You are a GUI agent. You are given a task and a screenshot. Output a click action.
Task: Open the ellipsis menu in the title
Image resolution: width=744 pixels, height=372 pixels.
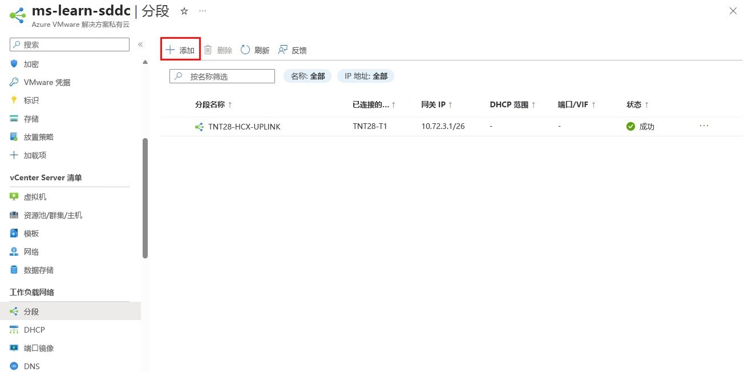[203, 11]
